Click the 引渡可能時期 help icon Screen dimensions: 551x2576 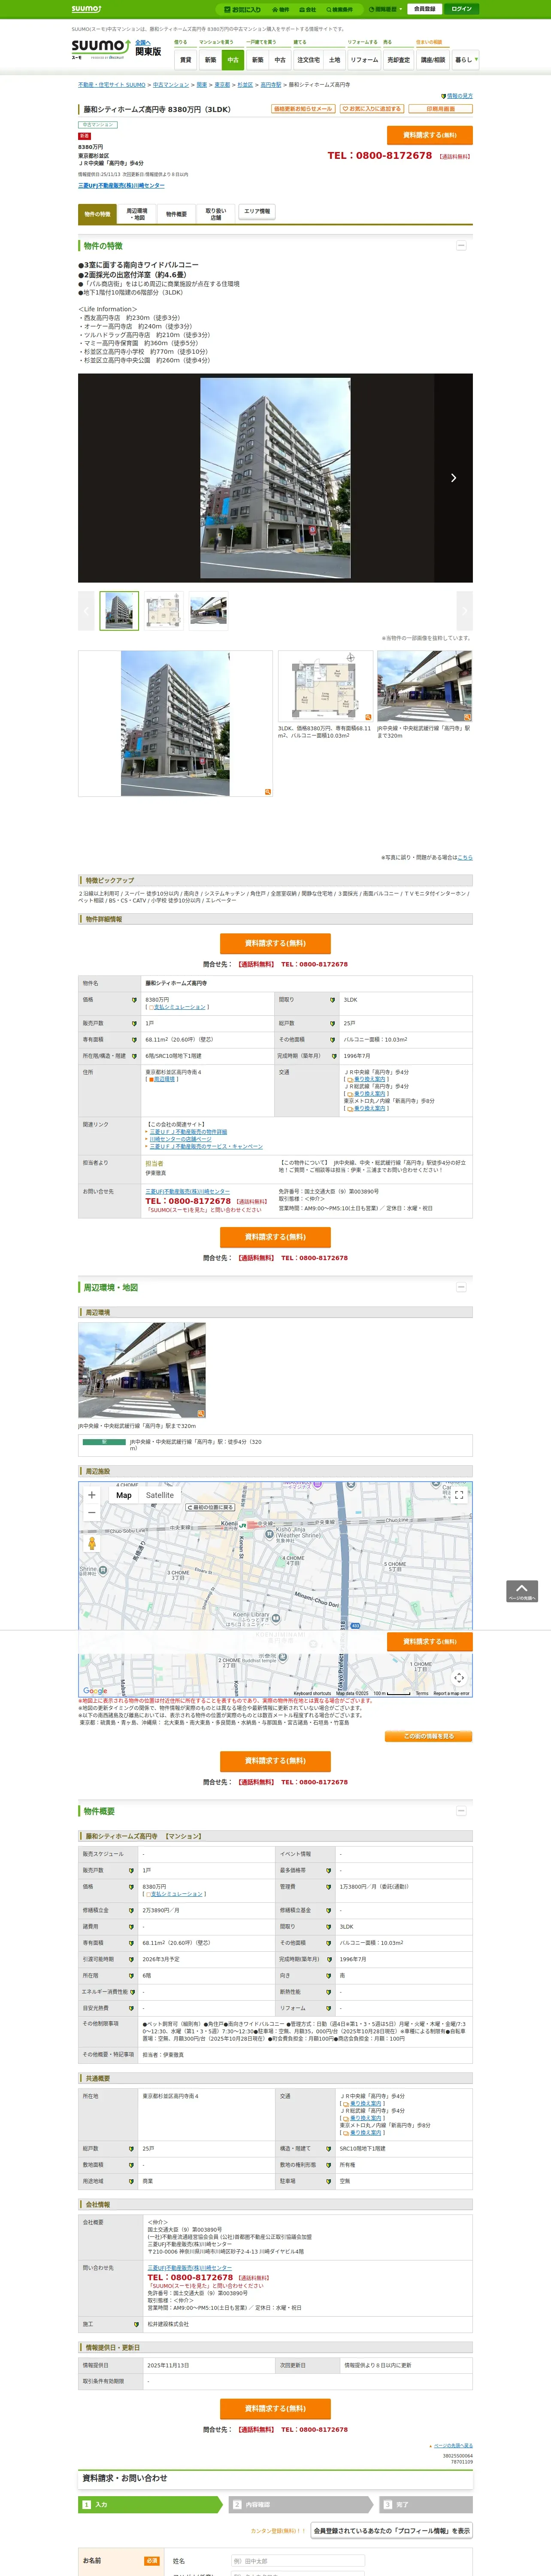tap(131, 1960)
